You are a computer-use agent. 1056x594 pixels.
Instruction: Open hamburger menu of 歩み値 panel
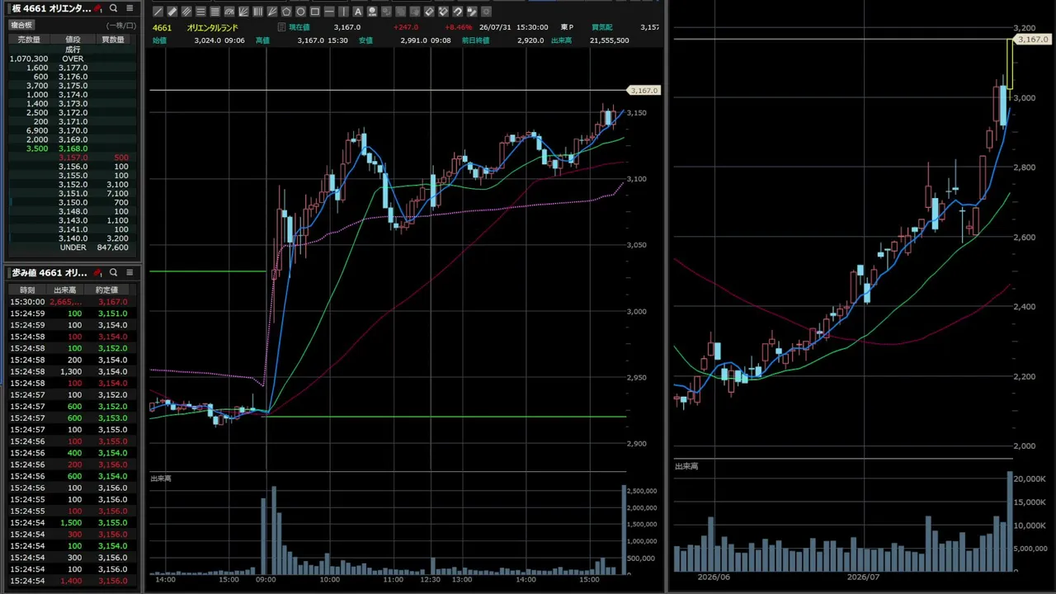130,272
